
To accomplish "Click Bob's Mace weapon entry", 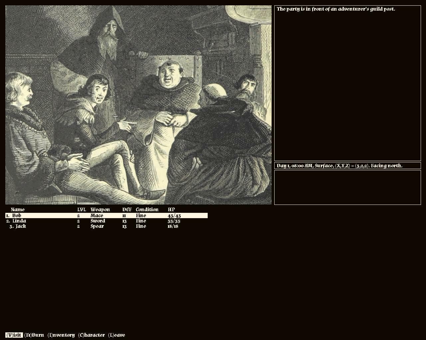I will click(x=97, y=215).
